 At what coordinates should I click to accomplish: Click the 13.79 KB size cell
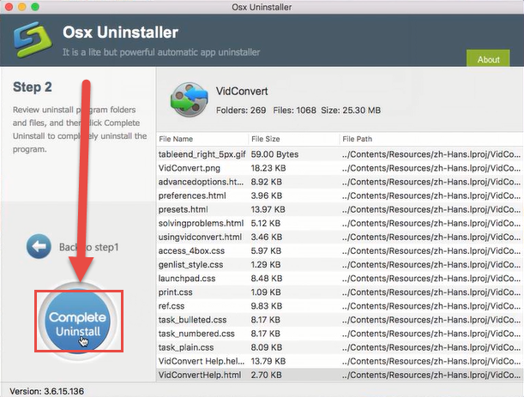click(x=268, y=361)
